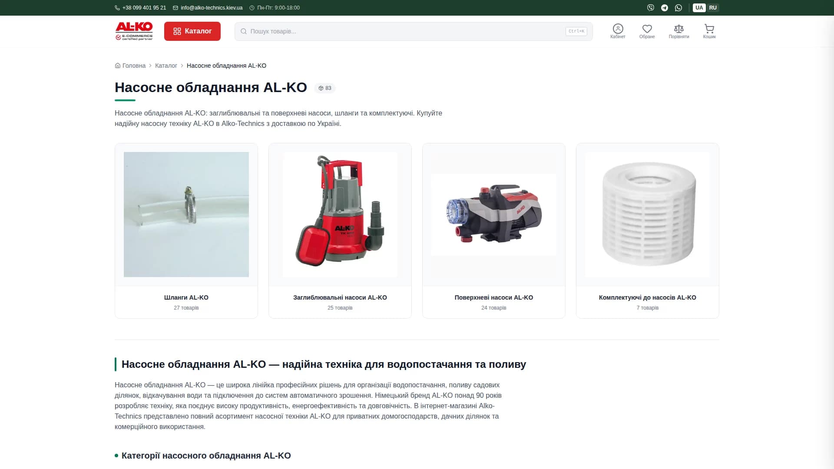Open the red submersible pump thumbnail

340,215
